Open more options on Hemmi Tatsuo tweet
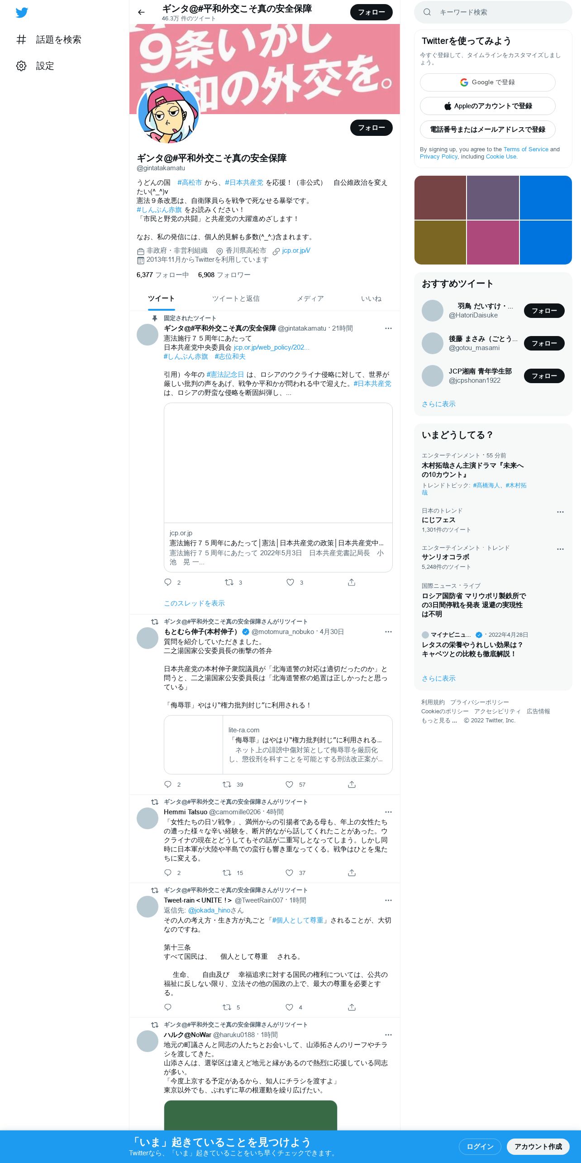 388,812
